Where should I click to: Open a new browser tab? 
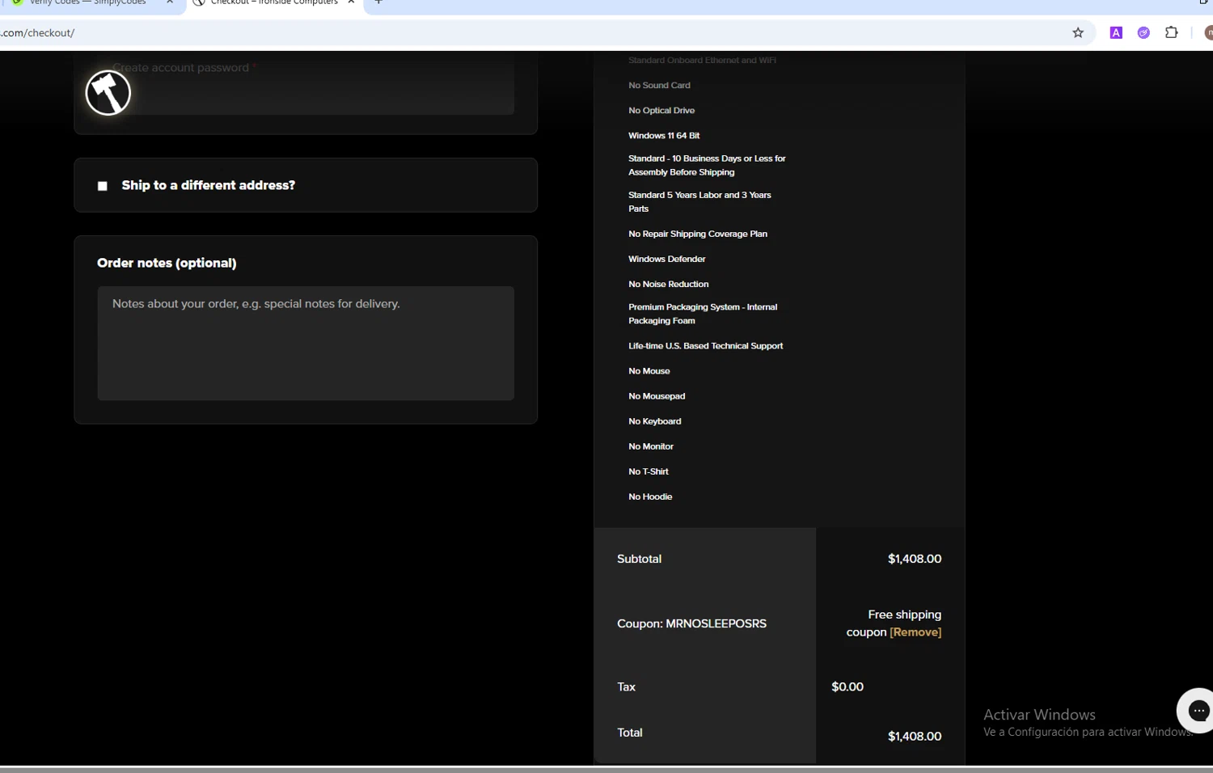(378, 2)
